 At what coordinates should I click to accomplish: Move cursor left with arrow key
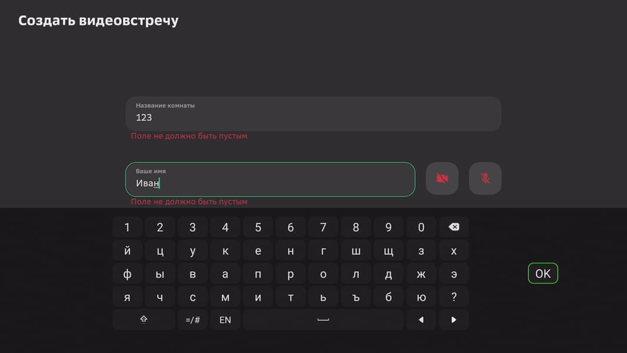(421, 319)
